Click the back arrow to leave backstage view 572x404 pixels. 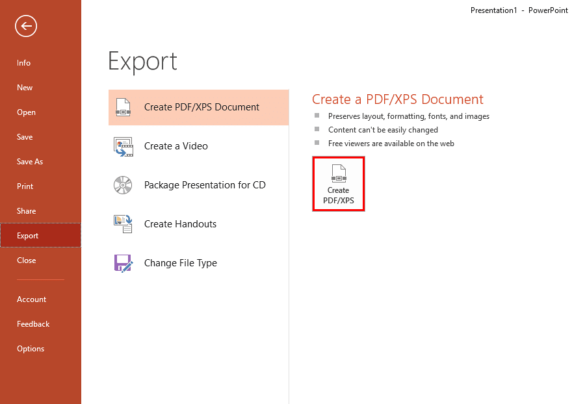(x=25, y=26)
